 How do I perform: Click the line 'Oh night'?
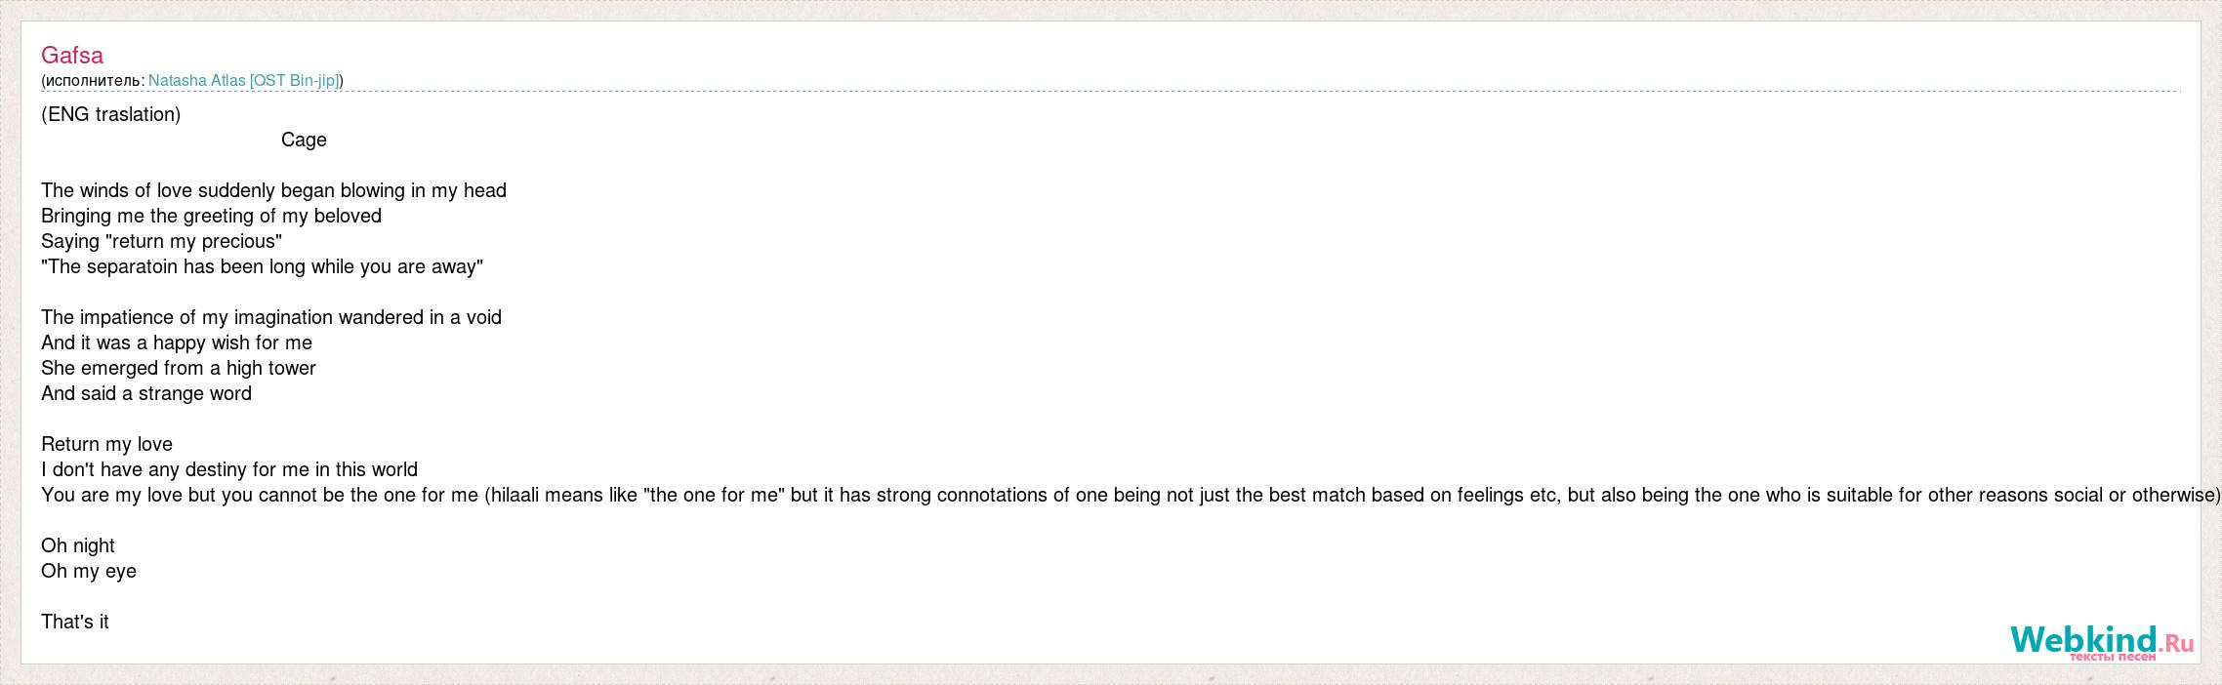[x=78, y=546]
